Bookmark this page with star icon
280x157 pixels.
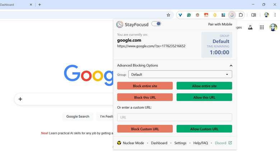pos(168,15)
